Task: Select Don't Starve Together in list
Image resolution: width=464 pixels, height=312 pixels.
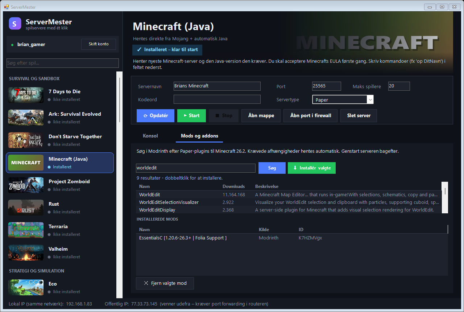Action: pos(60,140)
